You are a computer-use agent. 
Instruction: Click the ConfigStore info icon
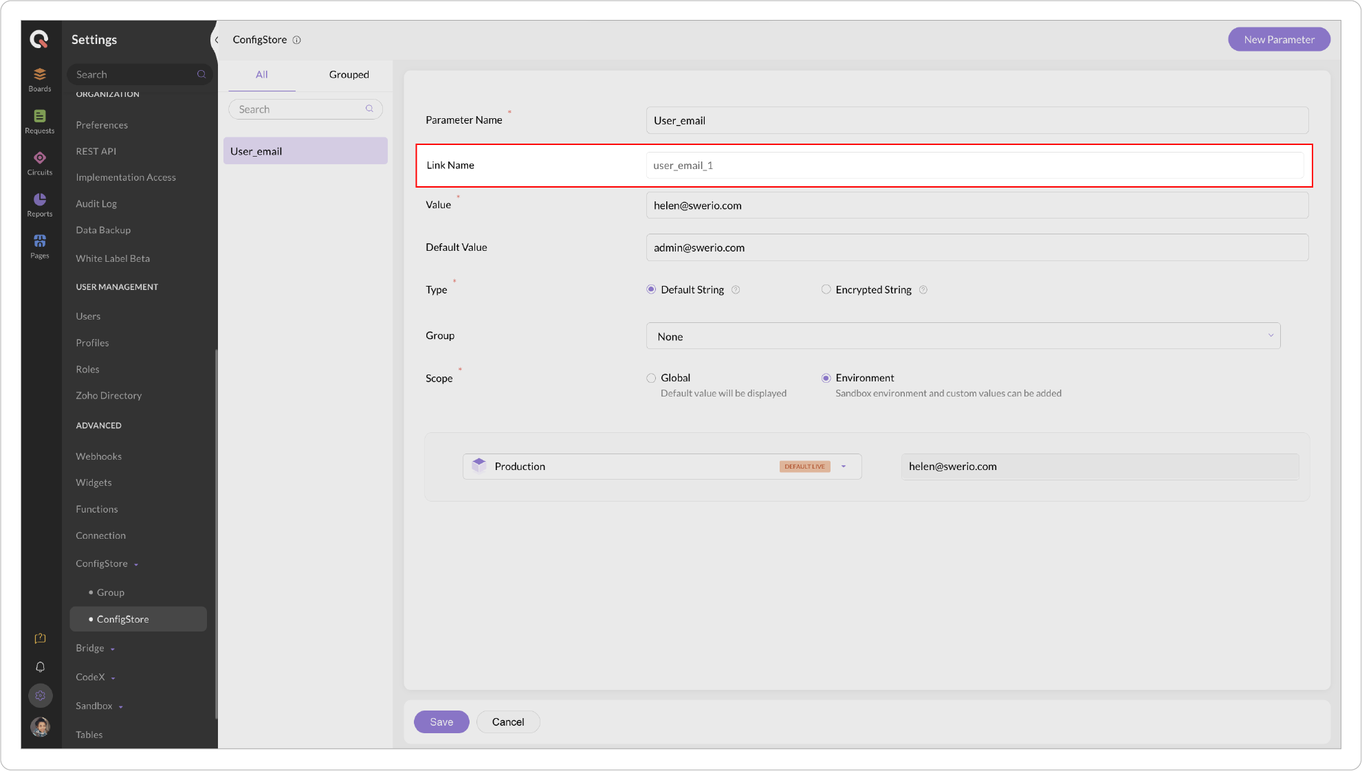coord(297,40)
